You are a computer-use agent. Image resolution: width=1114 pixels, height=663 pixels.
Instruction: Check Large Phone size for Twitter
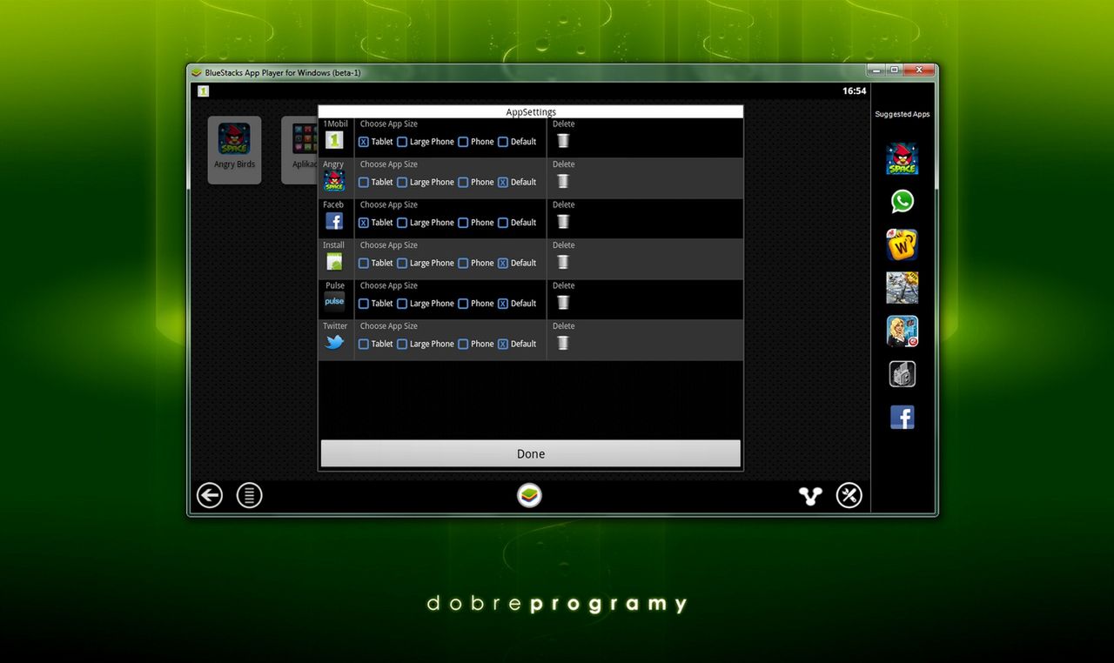402,344
